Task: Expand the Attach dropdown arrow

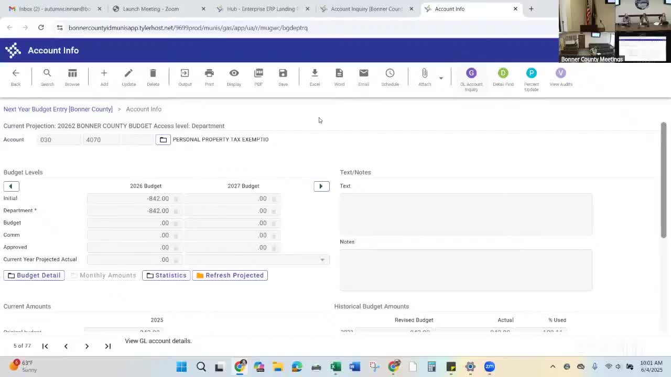Action: 441,78
